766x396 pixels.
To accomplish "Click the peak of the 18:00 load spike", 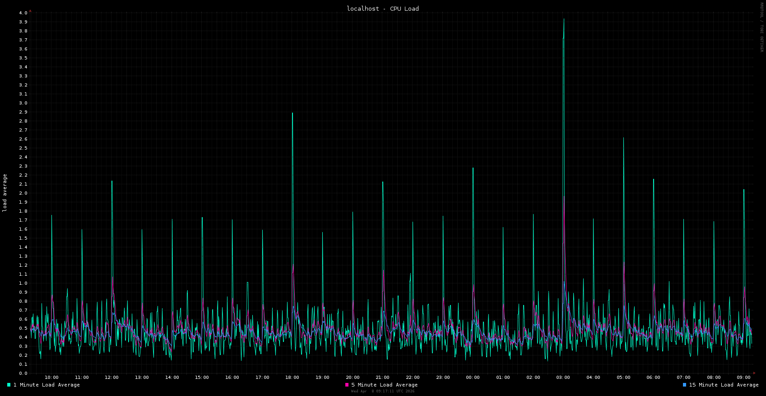I will (292, 114).
